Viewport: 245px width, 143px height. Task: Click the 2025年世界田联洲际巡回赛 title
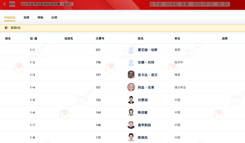point(47,4)
